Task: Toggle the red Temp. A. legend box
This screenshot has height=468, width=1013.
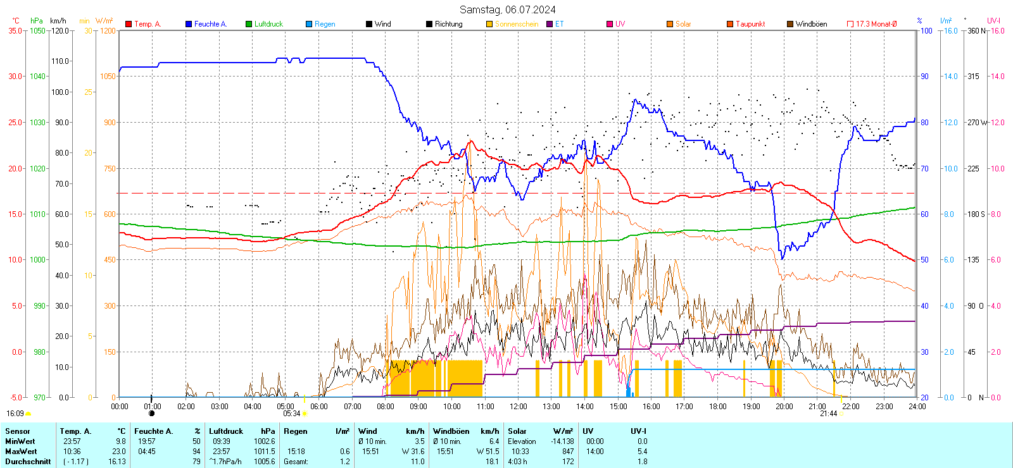Action: pyautogui.click(x=129, y=24)
